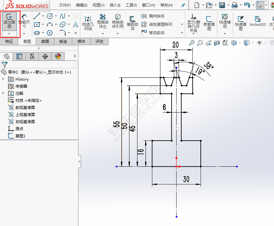Open the Trim Entities dropdown arrow
The height and width of the screenshot is (226, 274).
pos(103,34)
